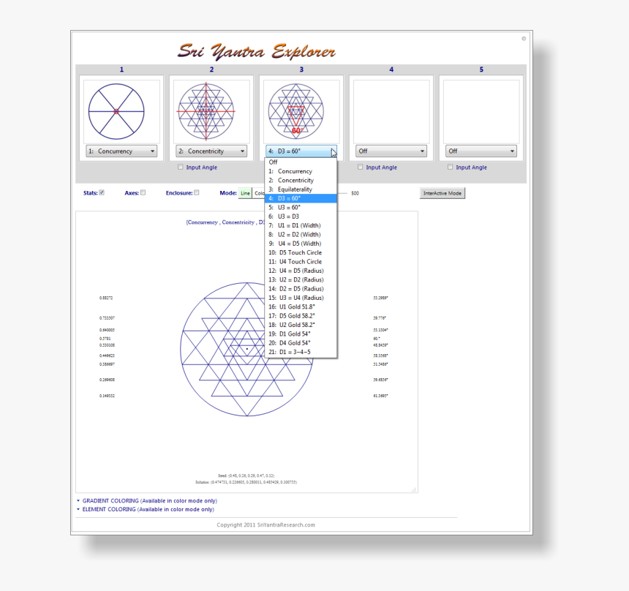Expand the GRADIENT COLORING section
Screen dimensions: 629x591
147,501
